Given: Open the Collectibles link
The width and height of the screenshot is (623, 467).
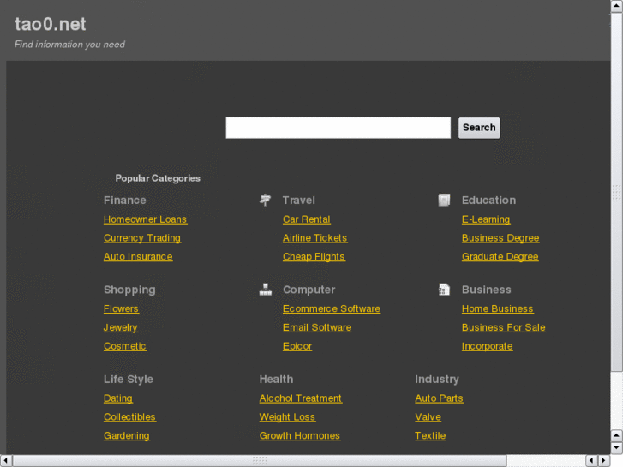Looking at the screenshot, I should coord(129,417).
